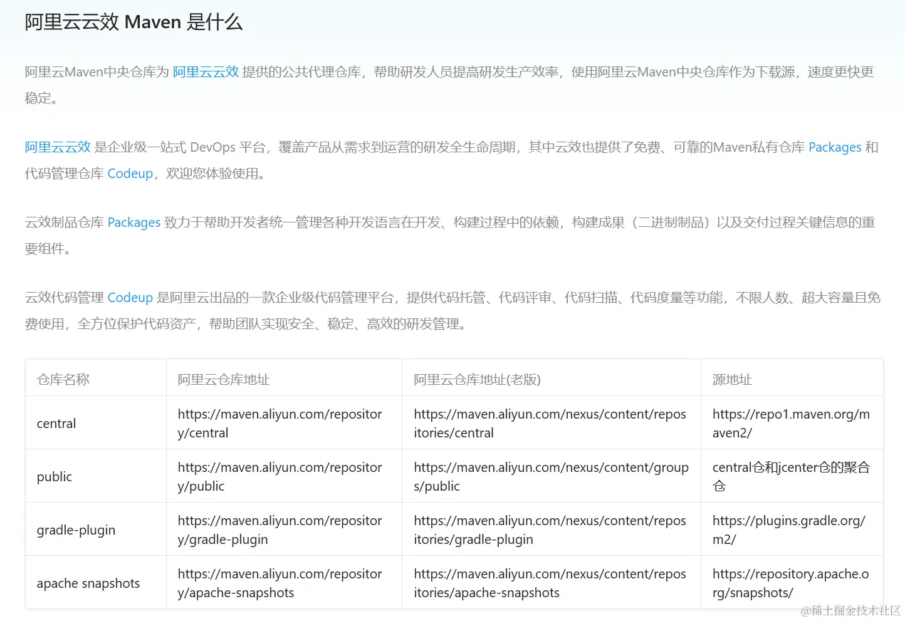
Task: Click the 阿里云仓库地址 column header
Action: [x=224, y=379]
